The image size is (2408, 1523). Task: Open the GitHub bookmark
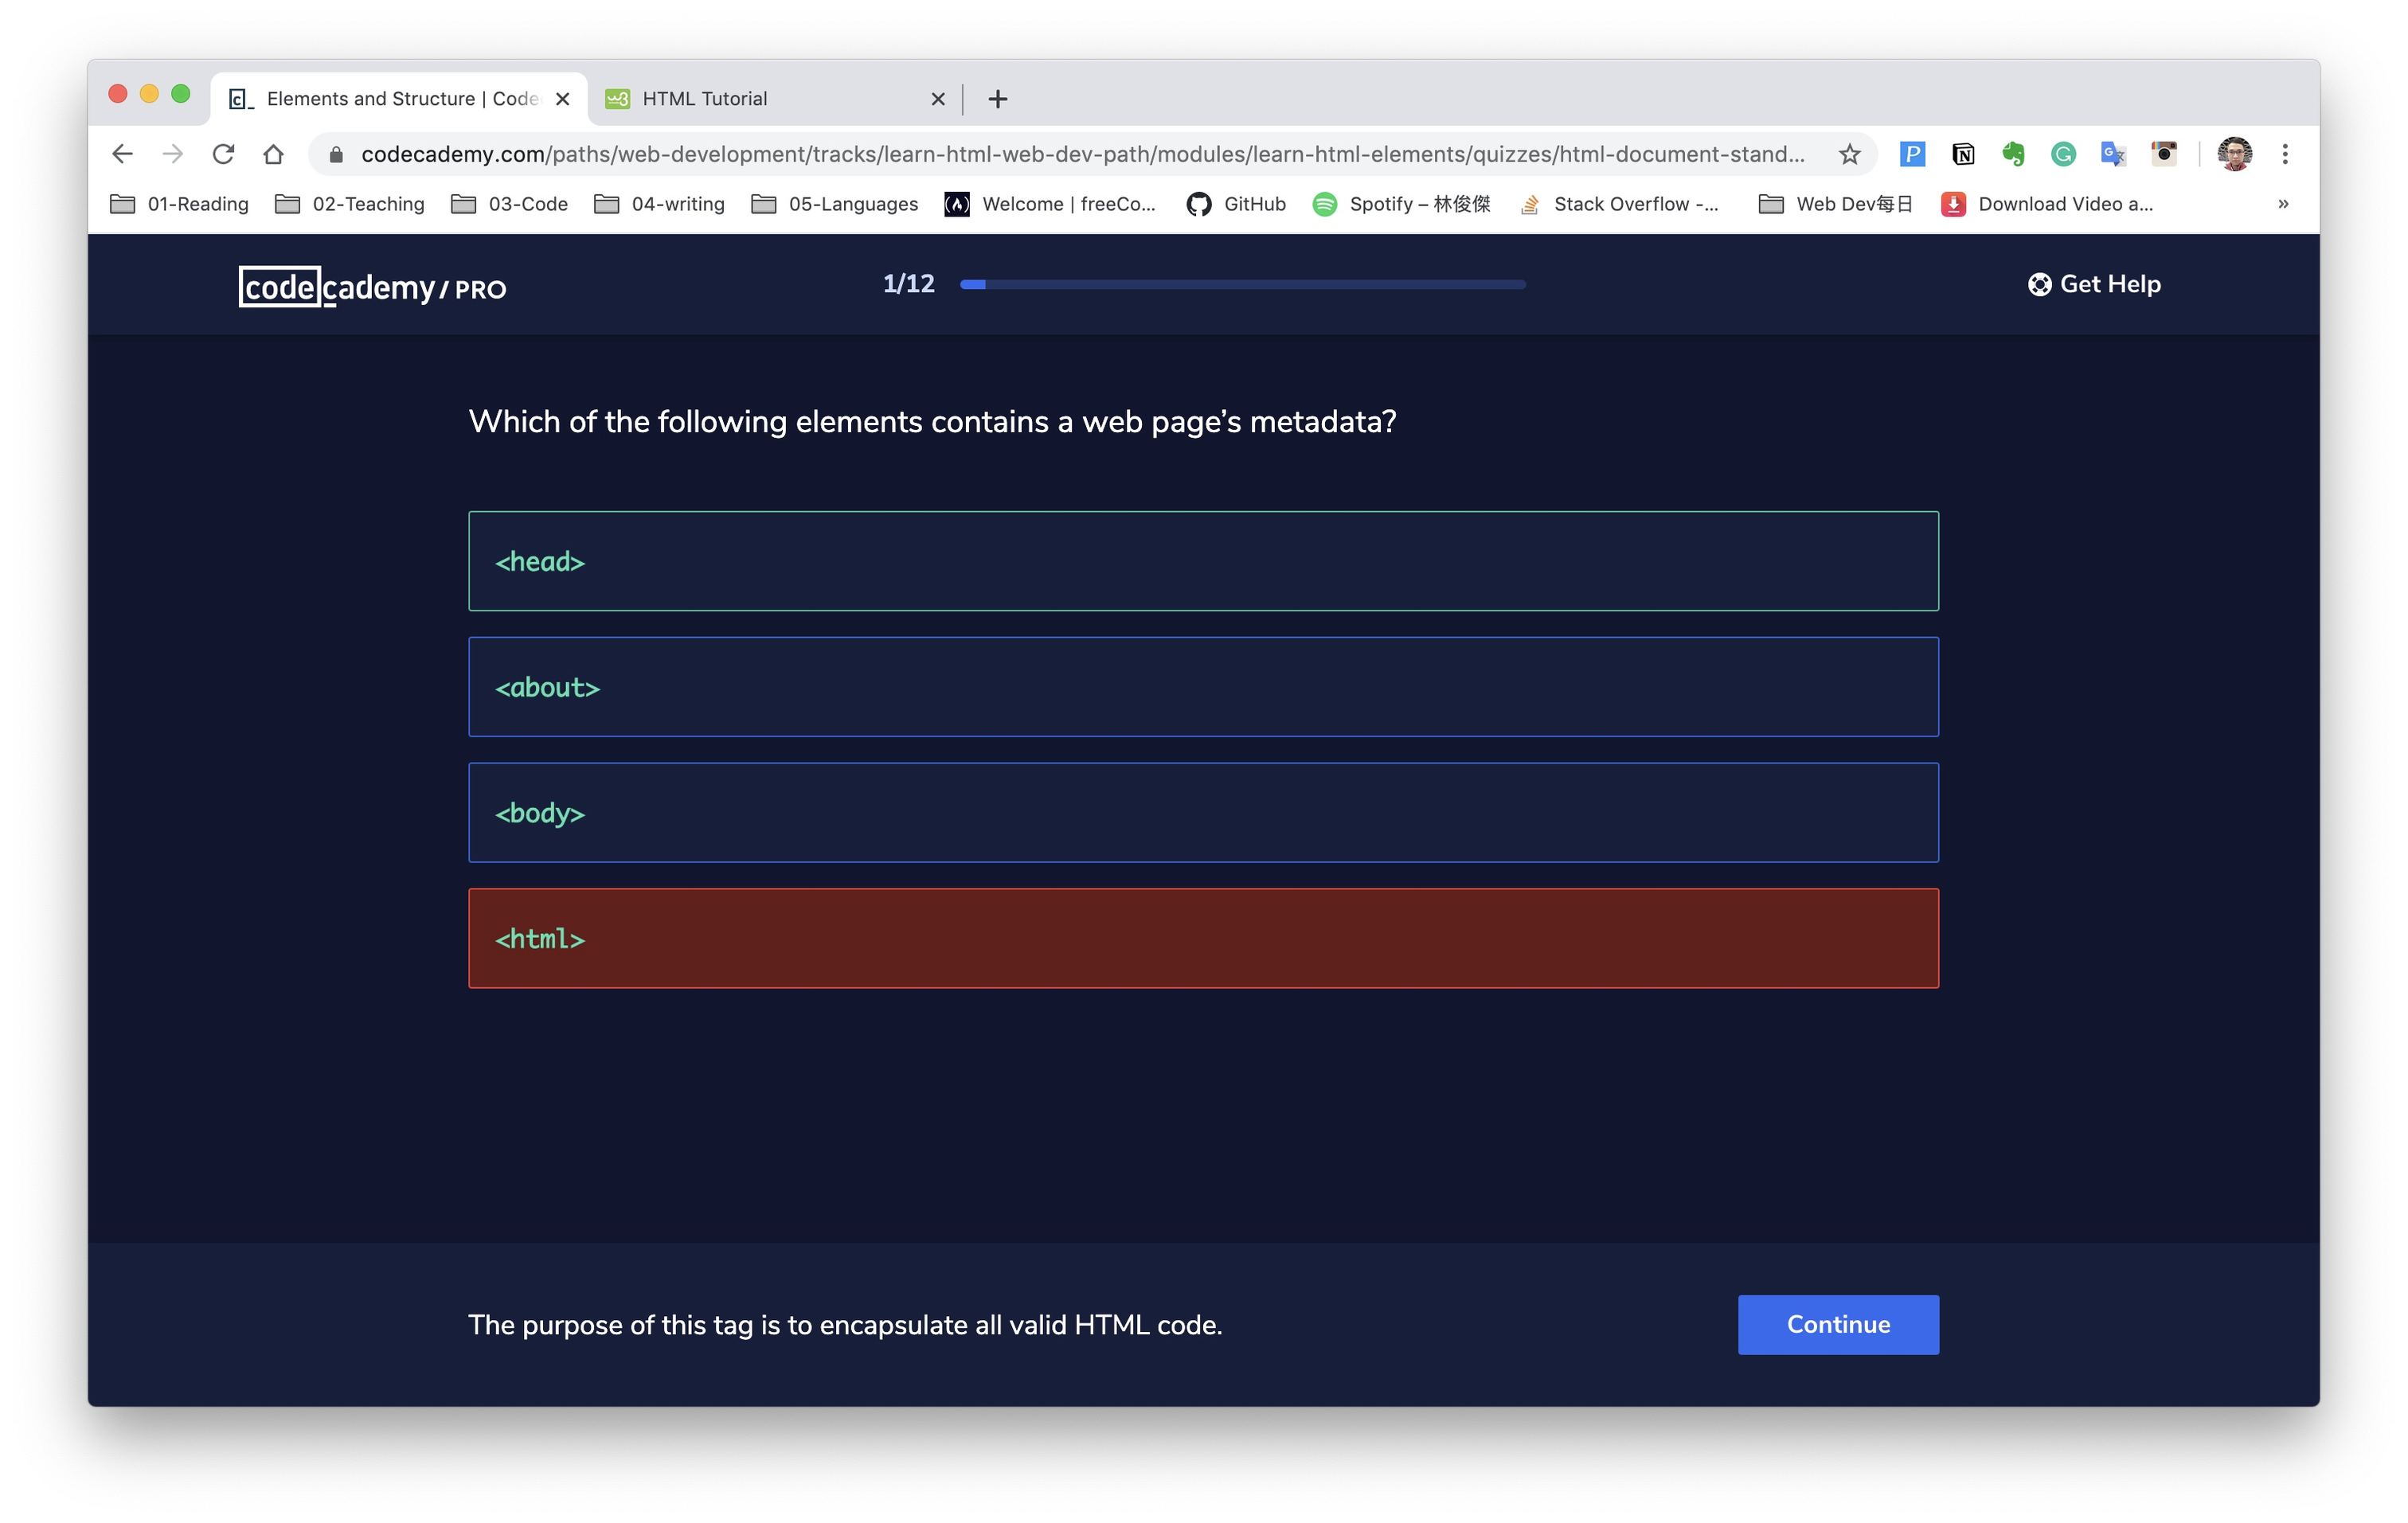(1236, 204)
